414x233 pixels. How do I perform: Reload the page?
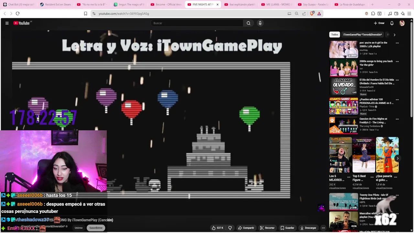17,14
